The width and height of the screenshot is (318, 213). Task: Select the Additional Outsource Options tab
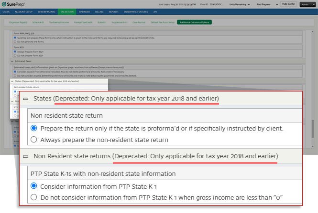194,22
